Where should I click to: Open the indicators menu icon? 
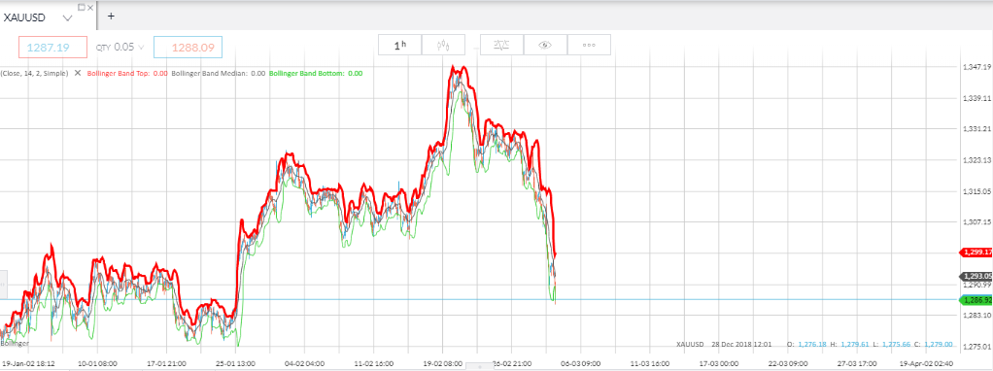(x=501, y=45)
